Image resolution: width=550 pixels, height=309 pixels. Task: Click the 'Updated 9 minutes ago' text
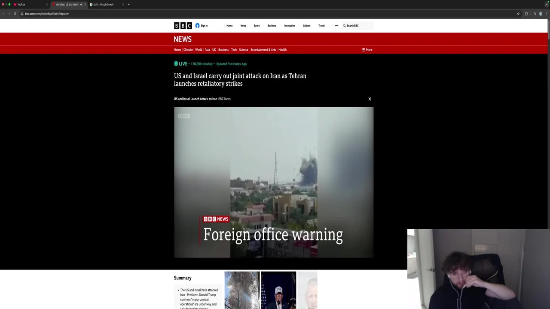(231, 64)
